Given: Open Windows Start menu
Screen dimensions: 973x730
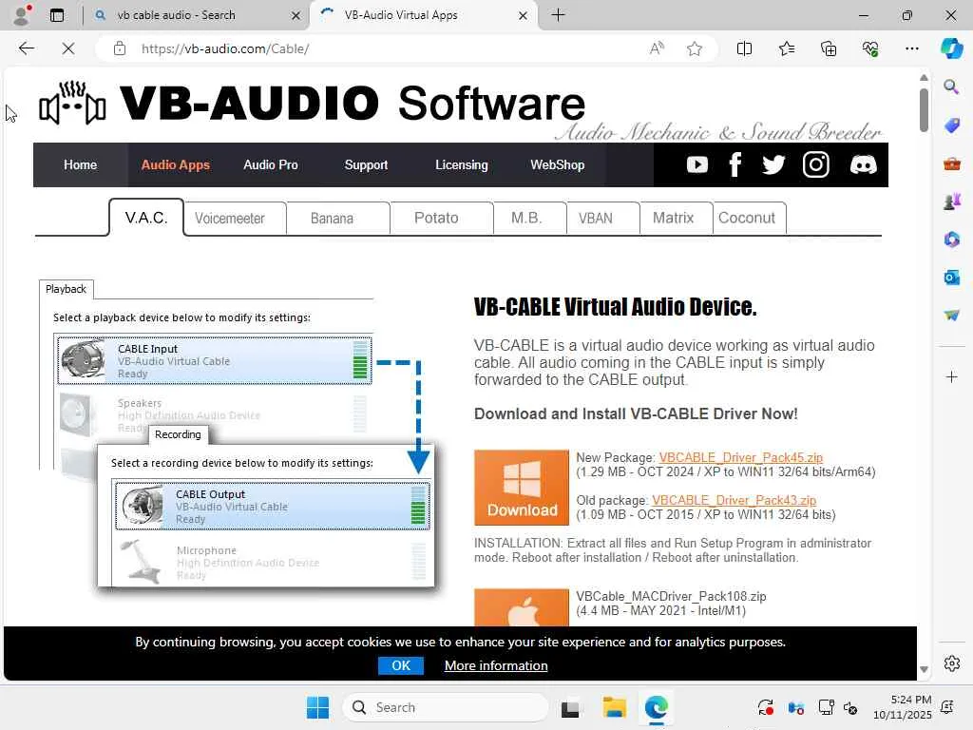Looking at the screenshot, I should click(317, 707).
